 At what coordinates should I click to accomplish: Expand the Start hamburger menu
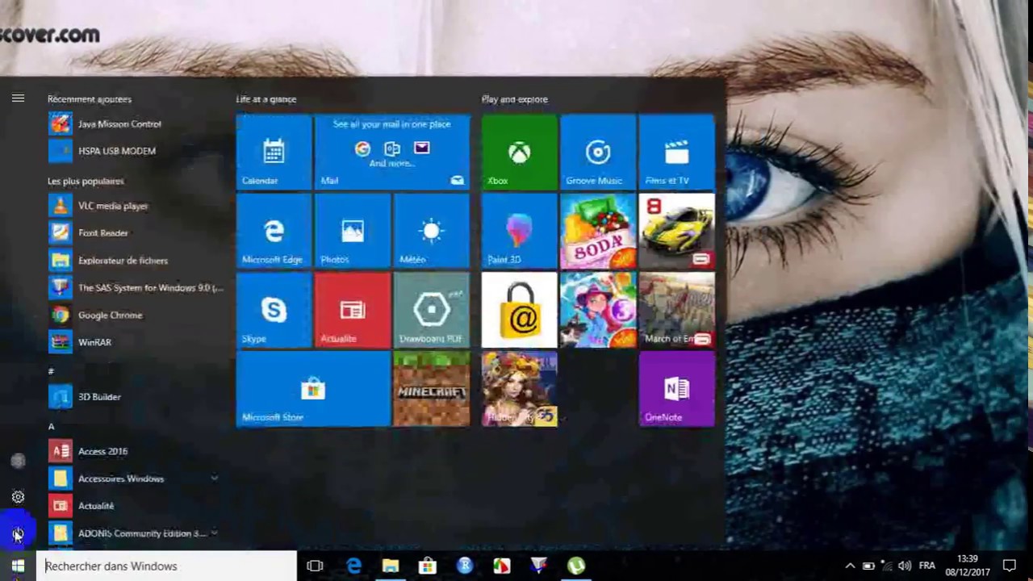click(x=18, y=98)
